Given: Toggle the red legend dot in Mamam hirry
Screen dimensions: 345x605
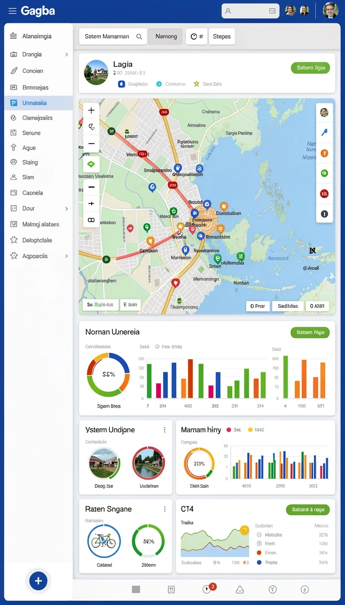Looking at the screenshot, I should 229,430.
